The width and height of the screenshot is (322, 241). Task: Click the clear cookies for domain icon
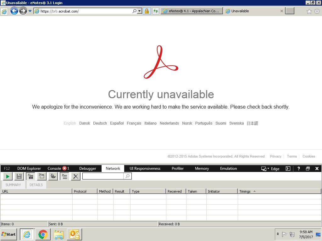click(53, 176)
